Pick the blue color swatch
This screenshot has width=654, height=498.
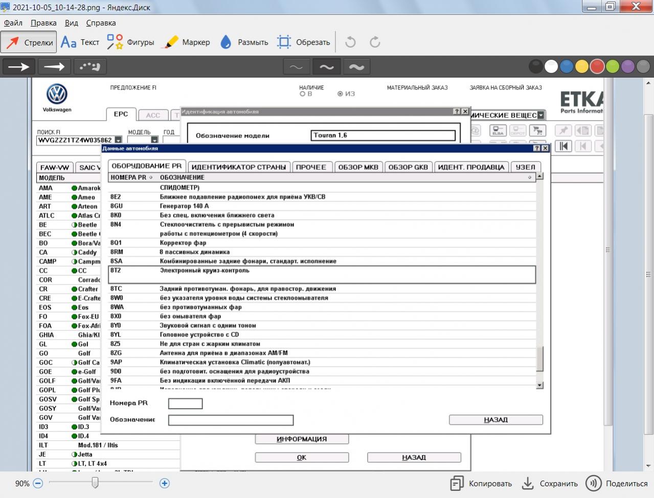click(x=567, y=66)
